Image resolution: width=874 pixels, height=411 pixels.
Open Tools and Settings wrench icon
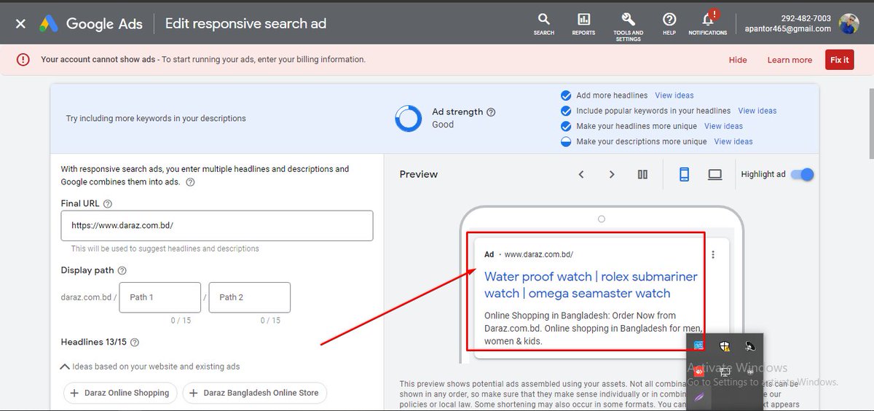coord(628,26)
